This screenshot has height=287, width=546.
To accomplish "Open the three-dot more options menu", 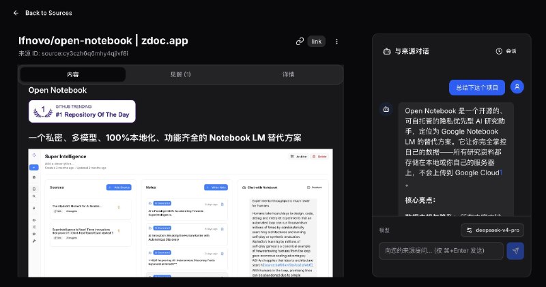I will click(336, 42).
